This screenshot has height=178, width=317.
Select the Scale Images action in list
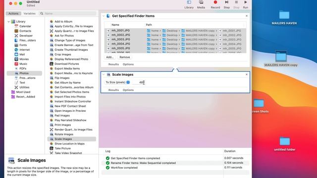(71, 139)
